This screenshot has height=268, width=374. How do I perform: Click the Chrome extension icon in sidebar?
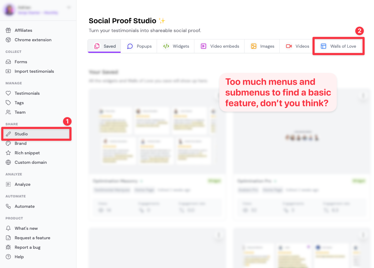point(8,40)
